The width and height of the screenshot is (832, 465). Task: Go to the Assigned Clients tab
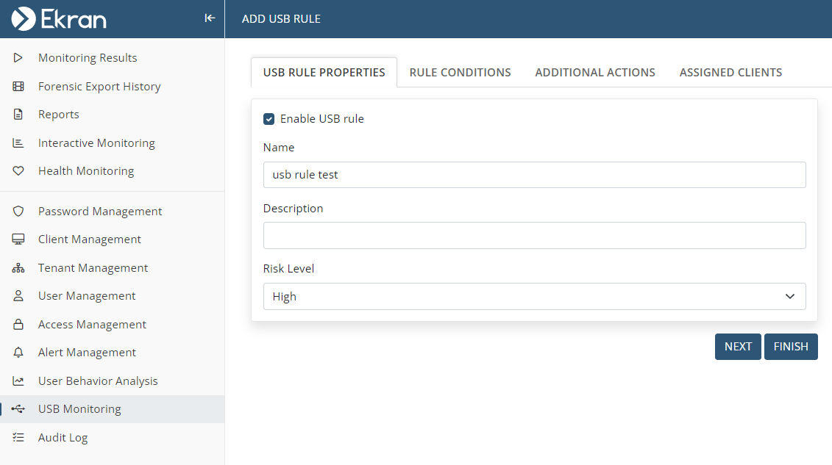(x=730, y=73)
